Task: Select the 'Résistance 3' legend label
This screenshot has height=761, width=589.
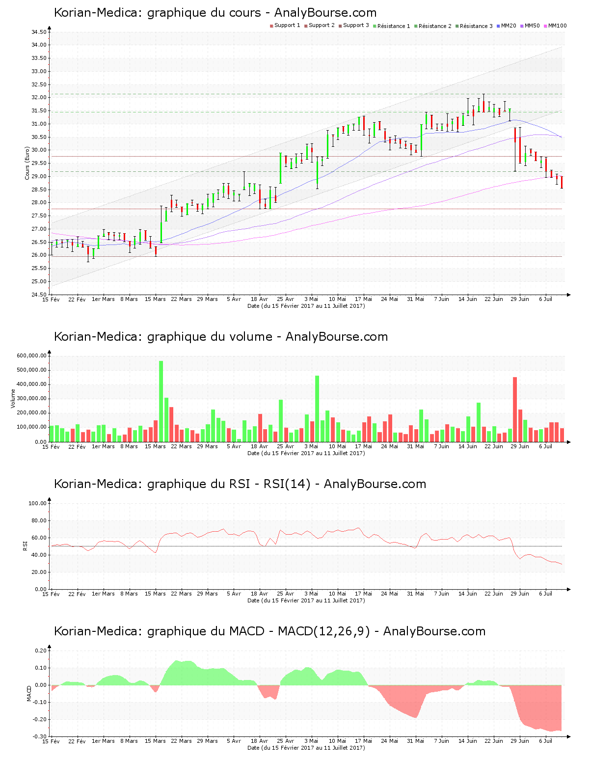Action: pos(476,26)
